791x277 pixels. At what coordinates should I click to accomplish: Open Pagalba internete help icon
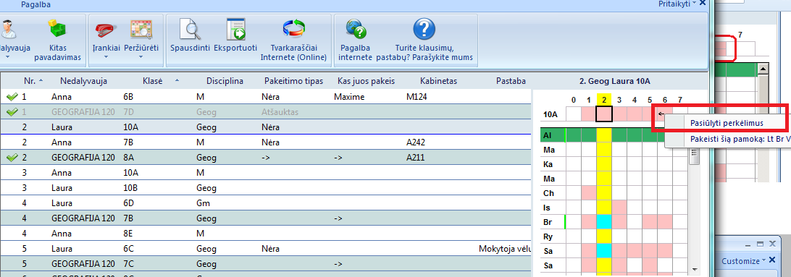[x=355, y=29]
